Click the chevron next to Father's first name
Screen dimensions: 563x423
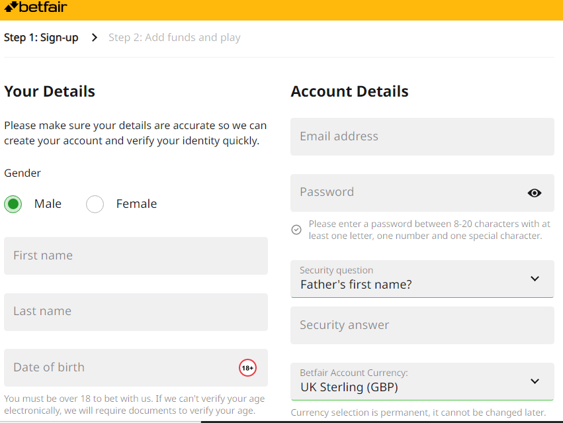(535, 279)
